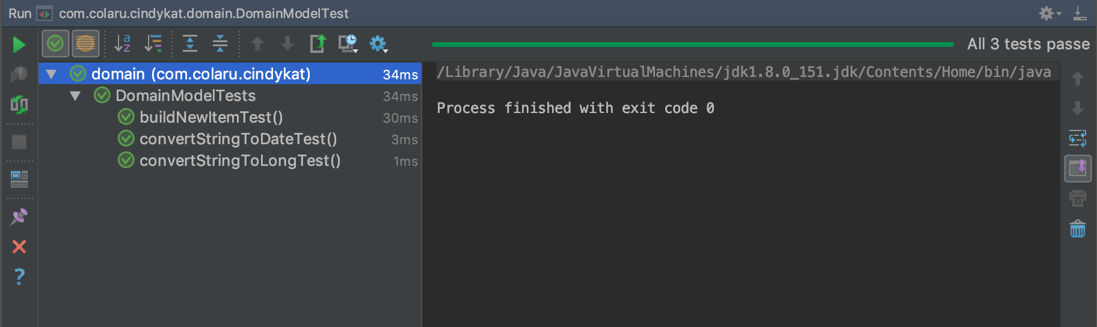The width and height of the screenshot is (1097, 327).
Task: Collapse the domain root test node
Action: pyautogui.click(x=52, y=75)
